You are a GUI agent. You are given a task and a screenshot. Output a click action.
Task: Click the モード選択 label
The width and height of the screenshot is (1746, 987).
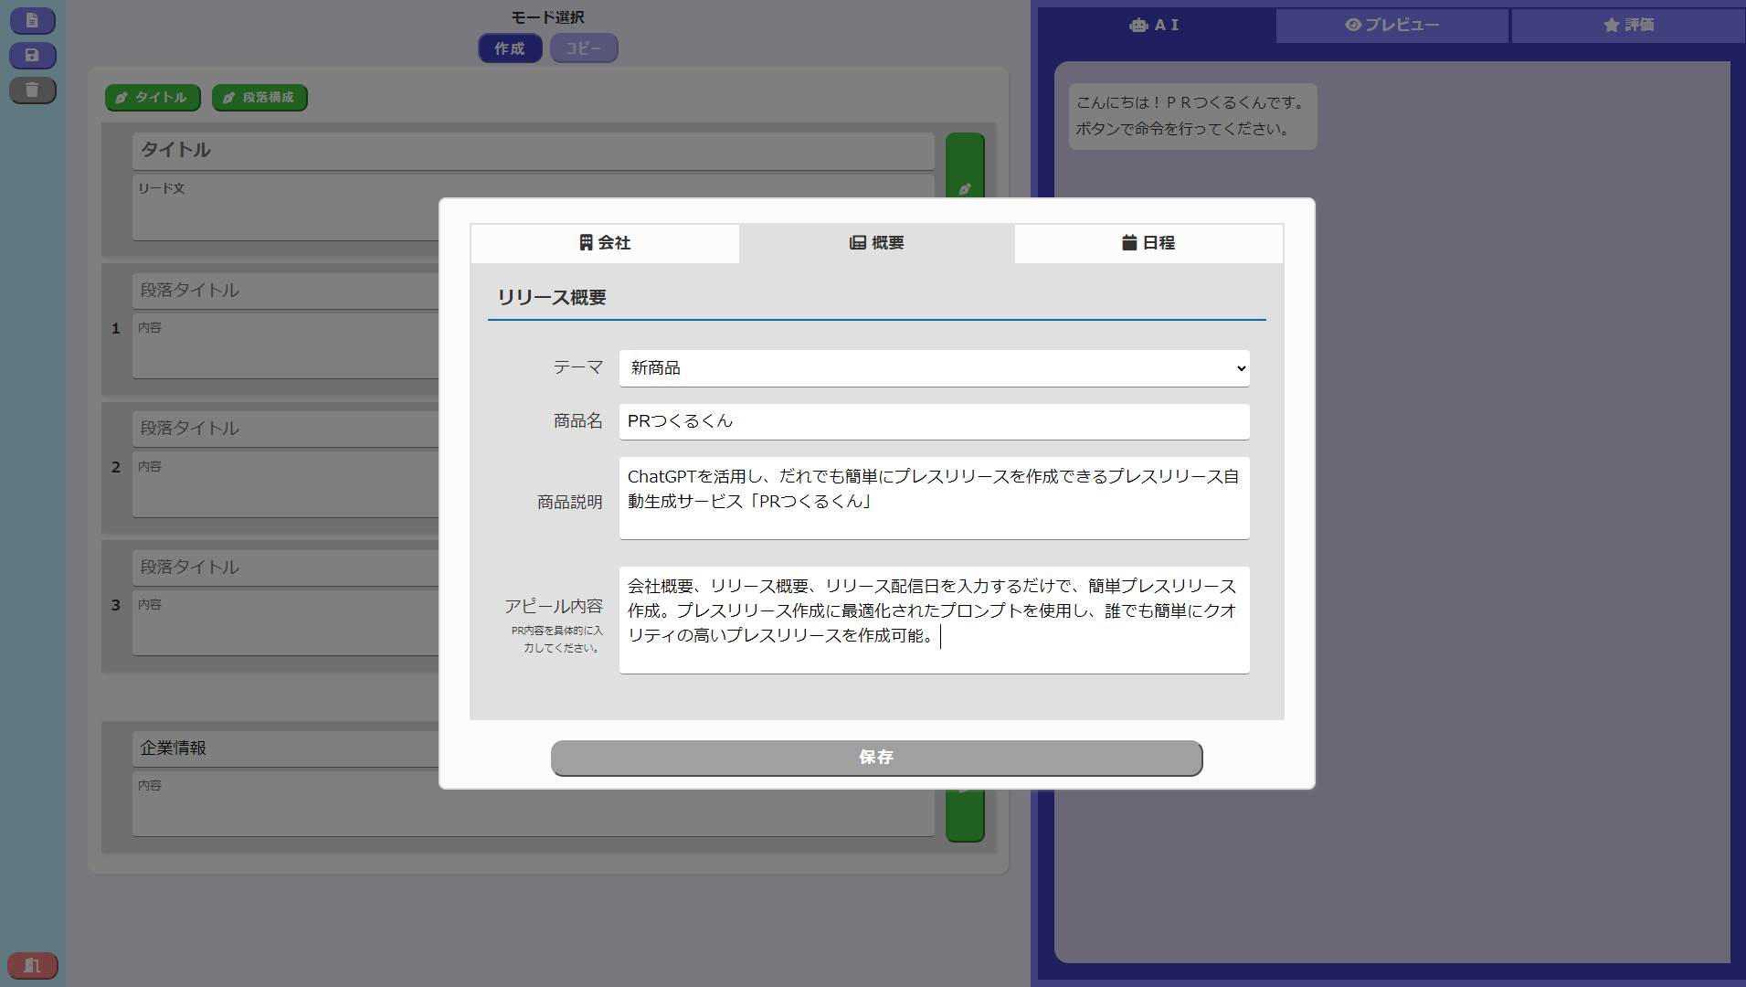click(547, 17)
